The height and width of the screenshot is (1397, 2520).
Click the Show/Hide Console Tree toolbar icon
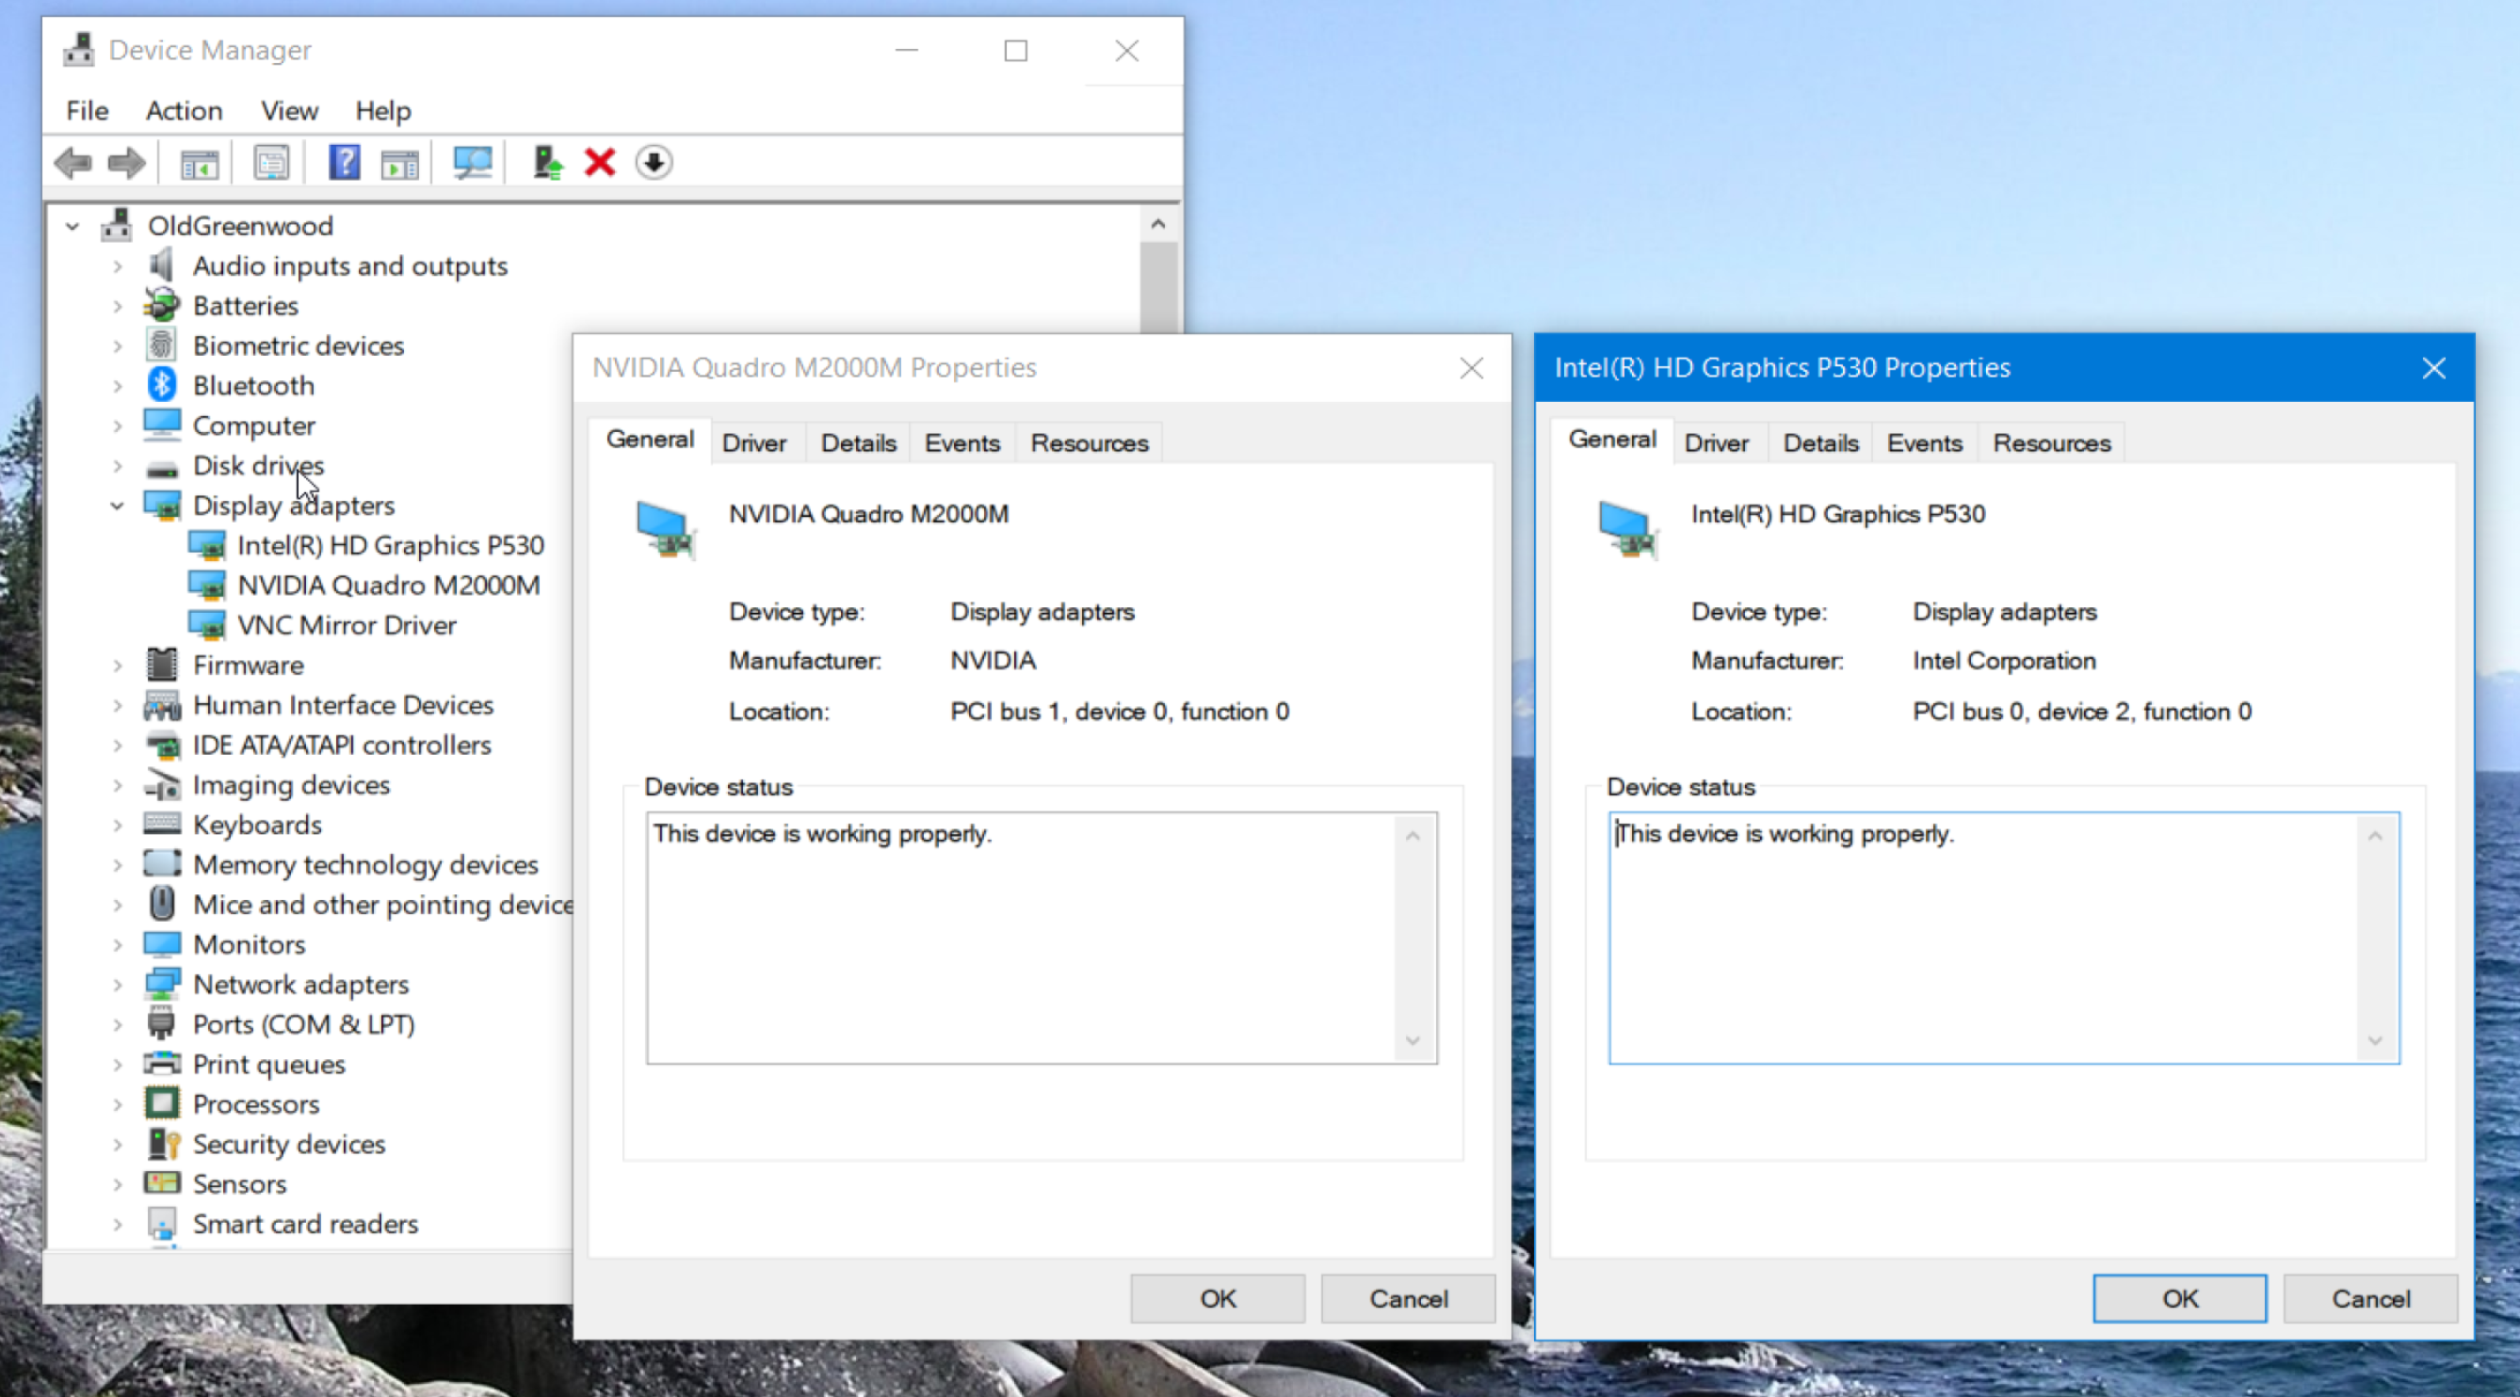[x=200, y=163]
